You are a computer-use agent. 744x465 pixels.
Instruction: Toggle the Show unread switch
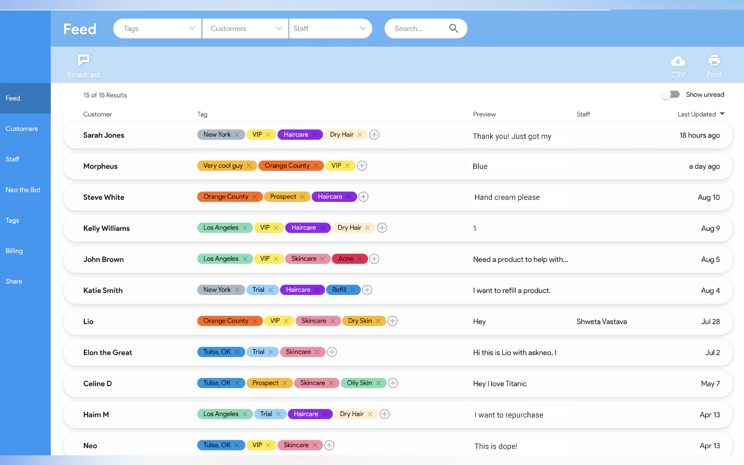pos(670,94)
